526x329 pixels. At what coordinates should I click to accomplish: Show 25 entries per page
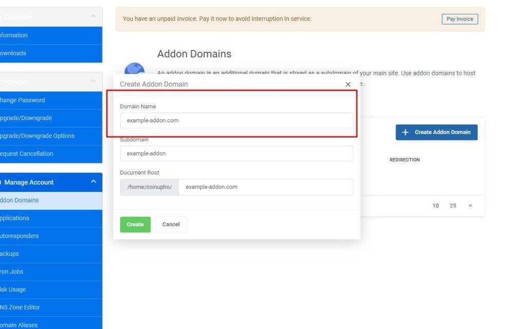(x=453, y=206)
